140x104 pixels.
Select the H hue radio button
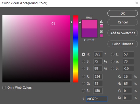pos(83,54)
